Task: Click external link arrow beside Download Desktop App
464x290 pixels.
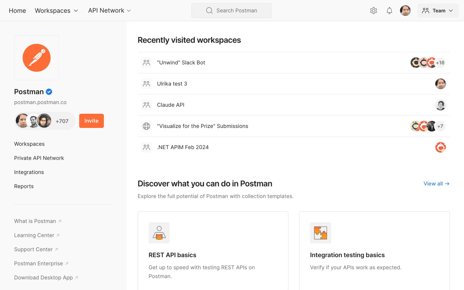Action: pos(76,277)
